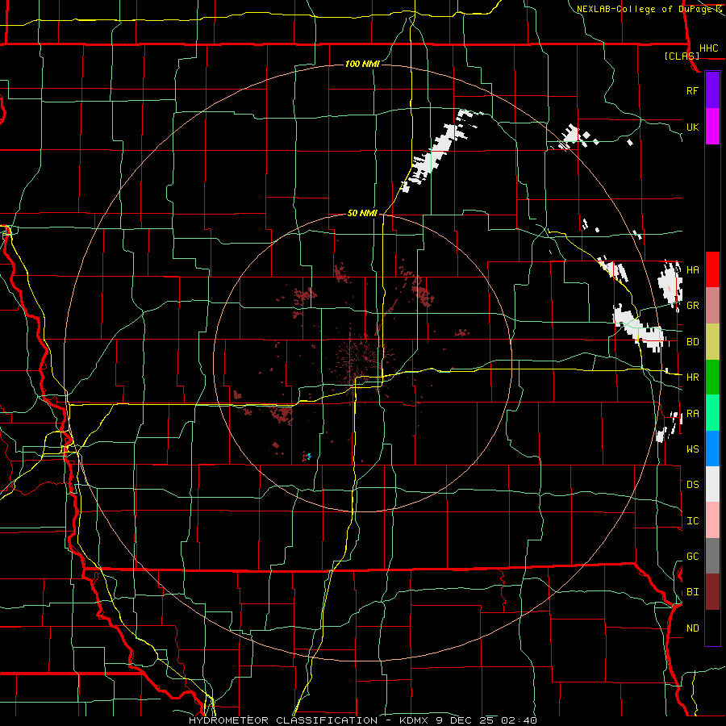Click the 'IC' legend label

tap(692, 521)
